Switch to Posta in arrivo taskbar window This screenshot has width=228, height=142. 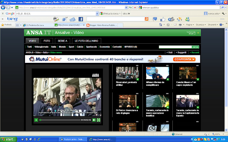(73, 140)
